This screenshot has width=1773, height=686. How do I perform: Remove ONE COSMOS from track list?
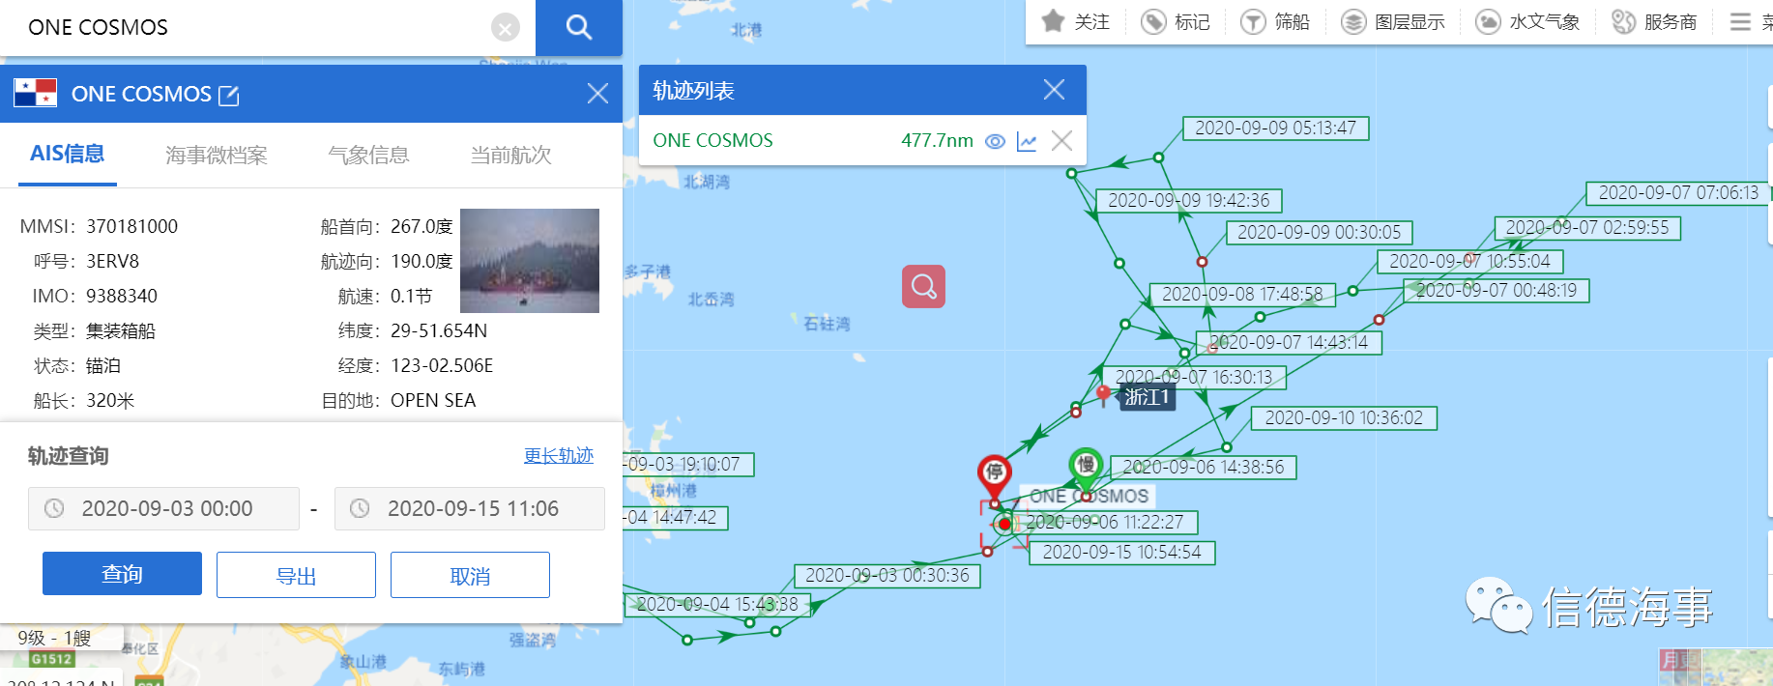(1061, 141)
